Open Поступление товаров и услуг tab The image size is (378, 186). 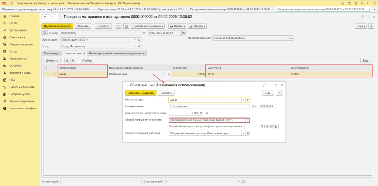pyautogui.click(x=230, y=9)
